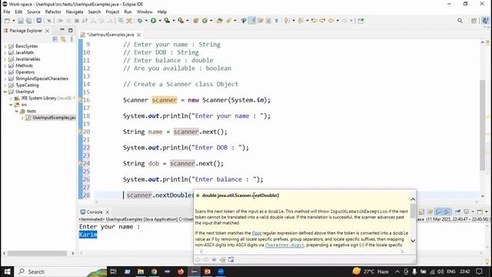Open the Navigate menu
This screenshot has width=492, height=277.
(75, 12)
